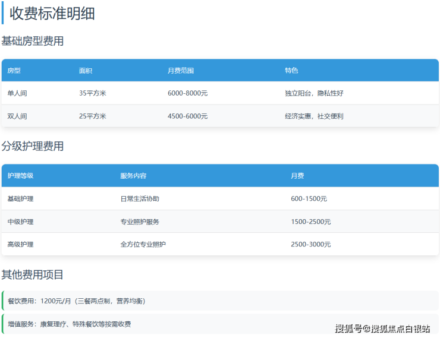Click the 高级护理 row label
This screenshot has height=338, width=440.
pyautogui.click(x=20, y=244)
